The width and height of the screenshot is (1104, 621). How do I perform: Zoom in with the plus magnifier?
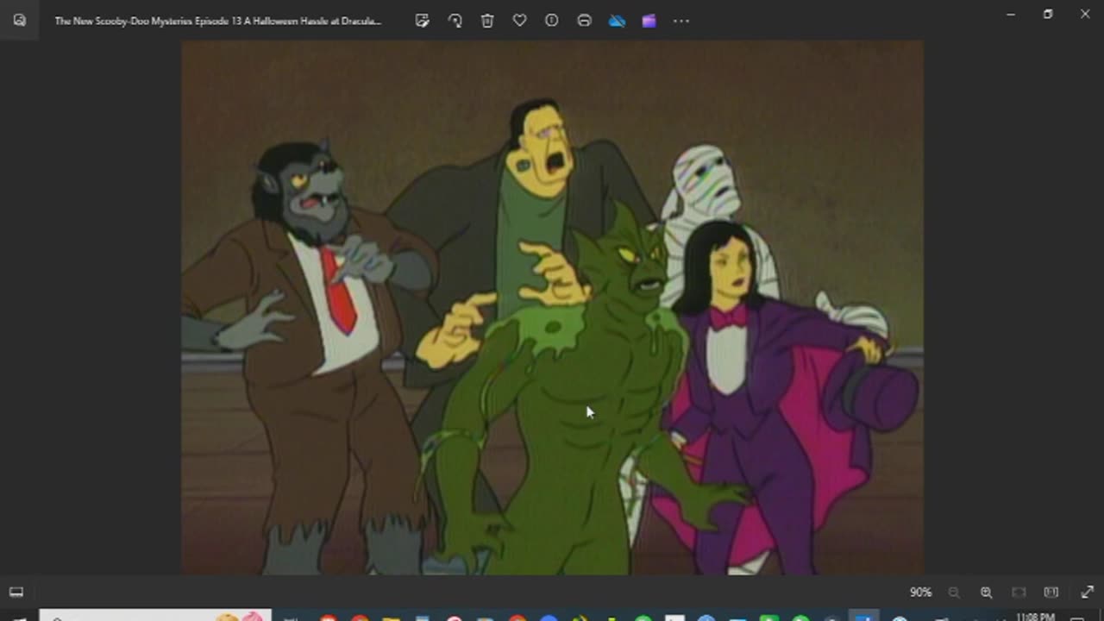(x=986, y=593)
